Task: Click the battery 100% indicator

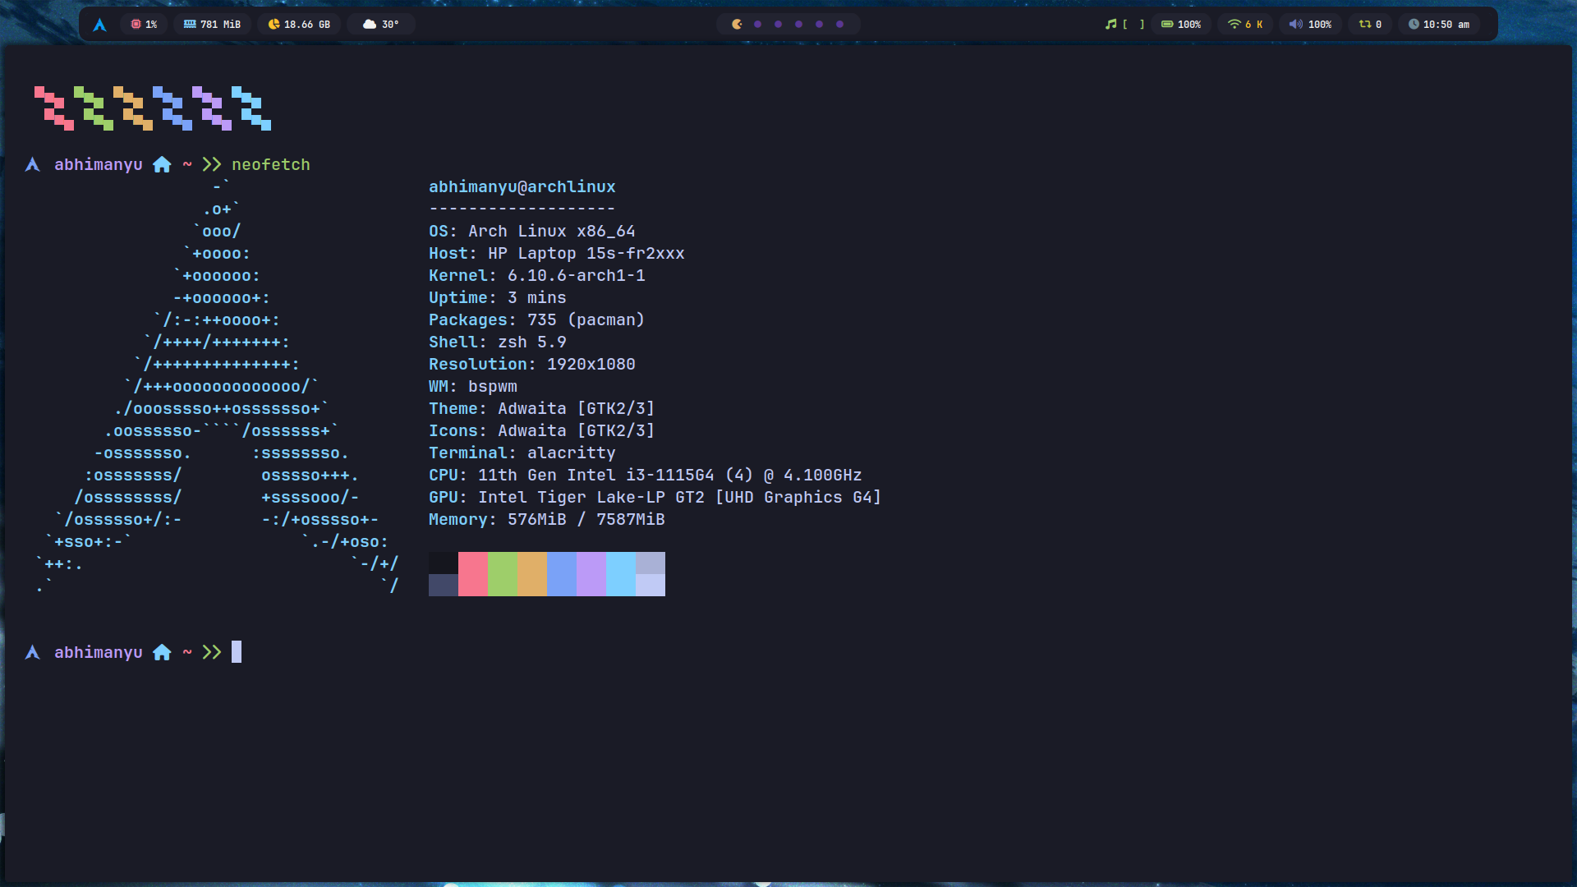Action: (x=1180, y=25)
